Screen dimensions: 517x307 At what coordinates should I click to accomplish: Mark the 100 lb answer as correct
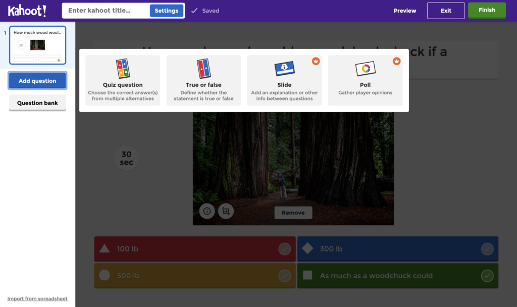285,249
